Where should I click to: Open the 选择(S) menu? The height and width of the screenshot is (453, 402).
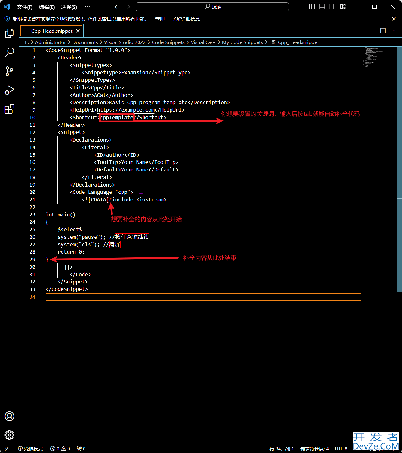(69, 7)
